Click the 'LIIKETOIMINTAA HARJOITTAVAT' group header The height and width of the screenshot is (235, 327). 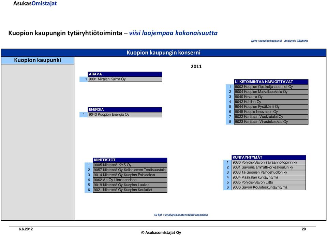pyautogui.click(x=271, y=82)
